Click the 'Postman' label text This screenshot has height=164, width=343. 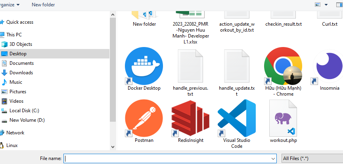coord(144,140)
